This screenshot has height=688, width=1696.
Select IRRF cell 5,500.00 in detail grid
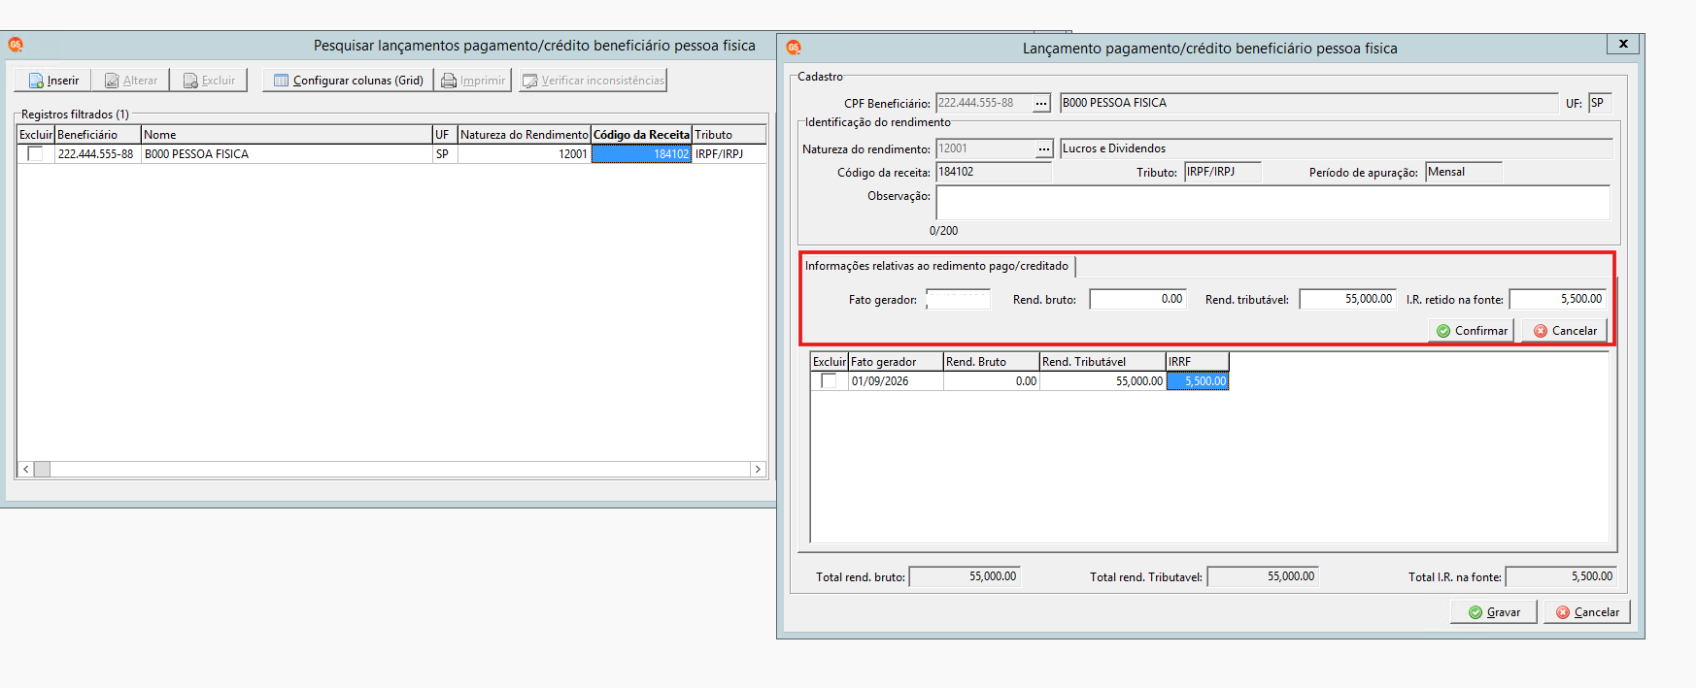tap(1198, 381)
